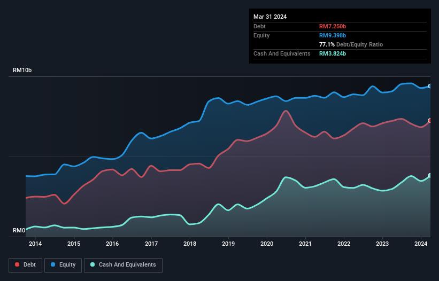439x281 pixels.
Task: Click the Debt label in tooltip
Action: tap(259, 26)
